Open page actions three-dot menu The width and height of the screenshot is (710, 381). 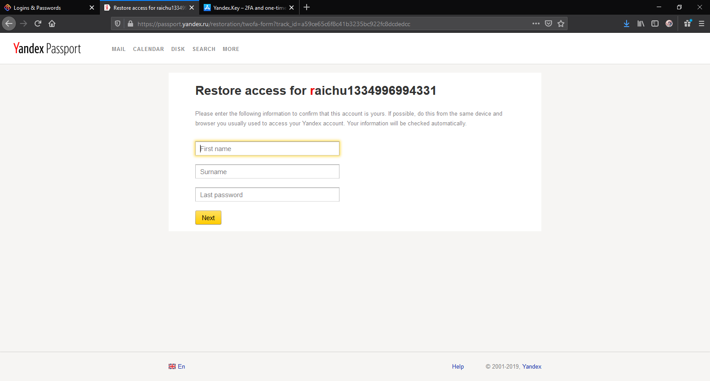pyautogui.click(x=536, y=23)
